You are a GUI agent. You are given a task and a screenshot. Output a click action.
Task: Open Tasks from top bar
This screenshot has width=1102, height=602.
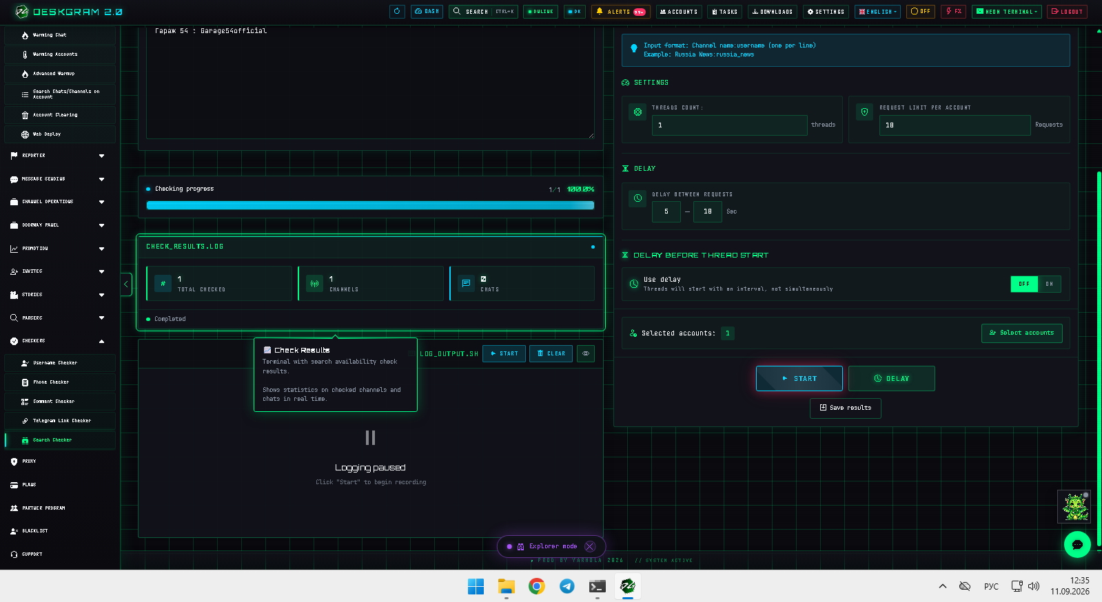point(724,12)
